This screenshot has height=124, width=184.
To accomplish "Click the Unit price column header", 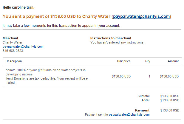I will (124, 61).
